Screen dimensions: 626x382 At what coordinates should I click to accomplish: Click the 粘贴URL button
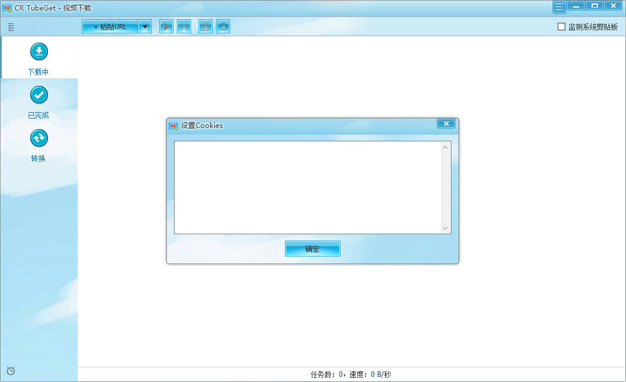point(110,27)
